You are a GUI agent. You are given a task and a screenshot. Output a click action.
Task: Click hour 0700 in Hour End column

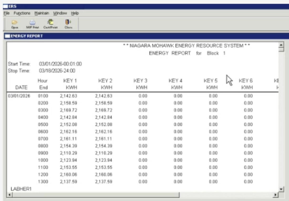(43, 139)
